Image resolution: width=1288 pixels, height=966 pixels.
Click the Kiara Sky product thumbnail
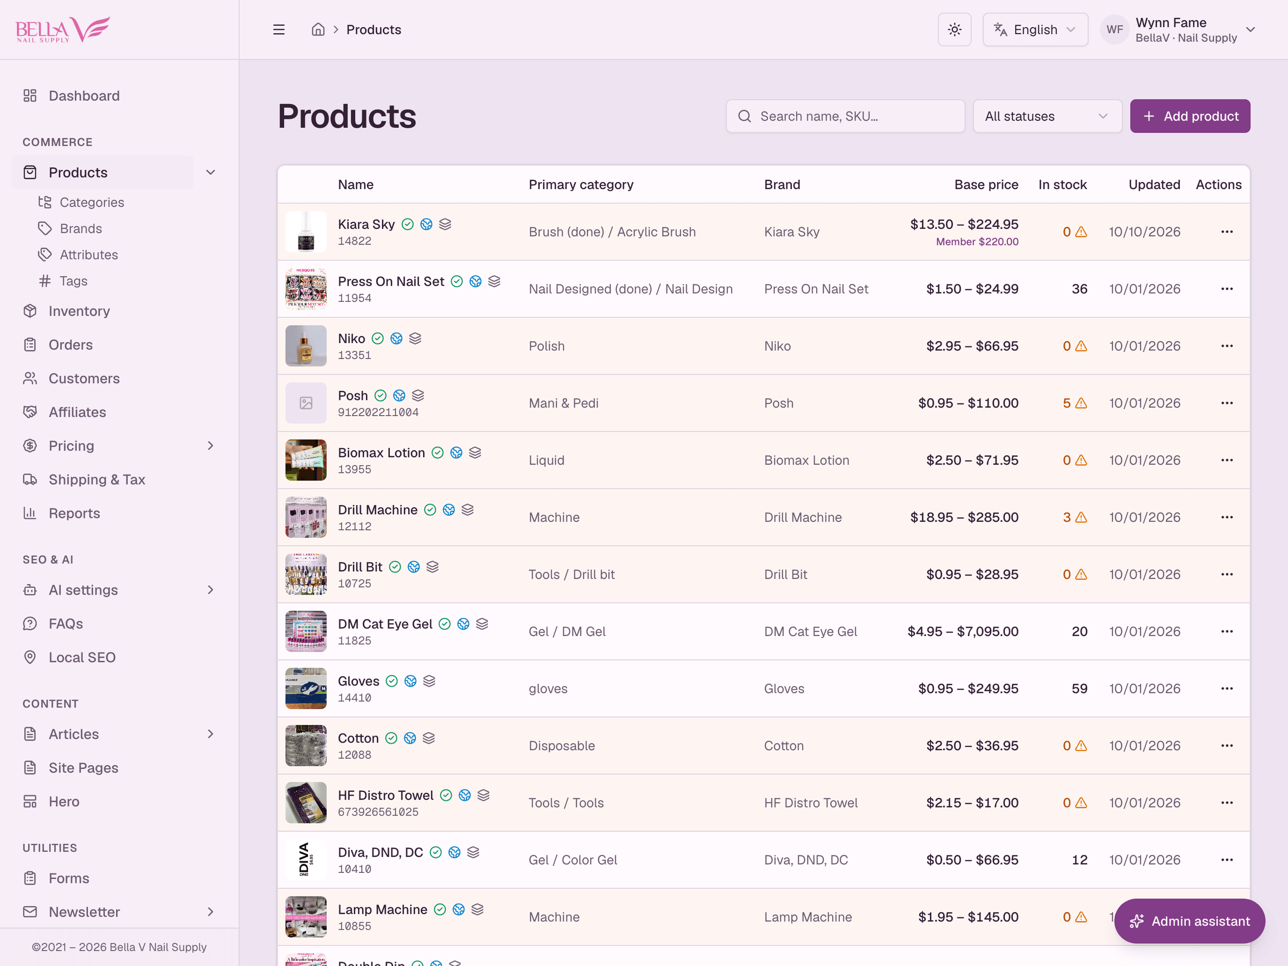click(306, 232)
